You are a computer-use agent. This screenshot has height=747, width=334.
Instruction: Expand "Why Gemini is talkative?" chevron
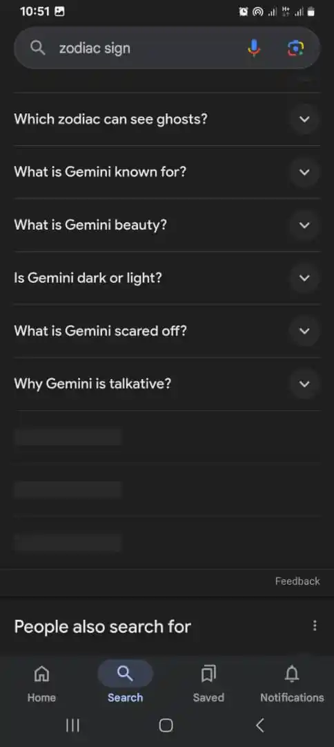tap(304, 383)
